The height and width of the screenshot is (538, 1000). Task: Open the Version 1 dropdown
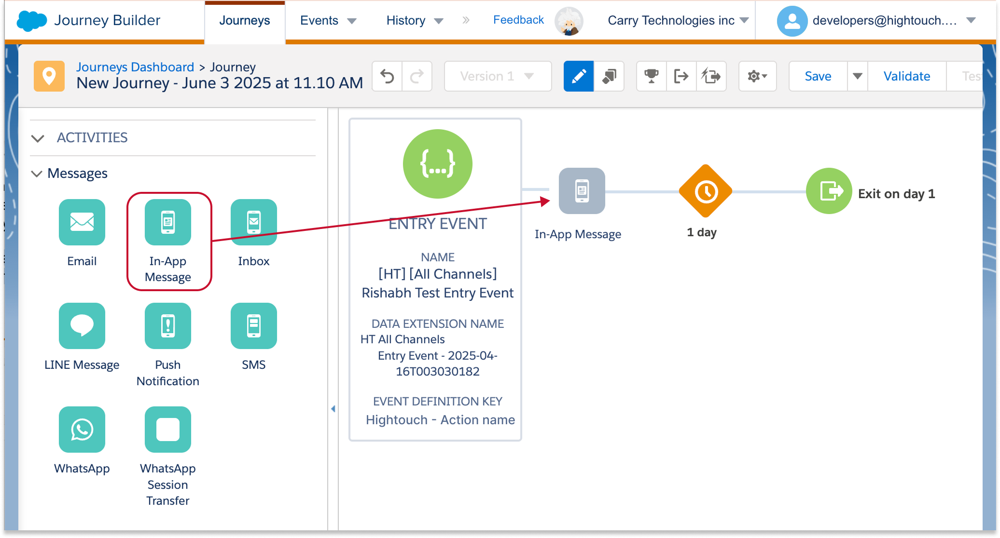pos(497,76)
